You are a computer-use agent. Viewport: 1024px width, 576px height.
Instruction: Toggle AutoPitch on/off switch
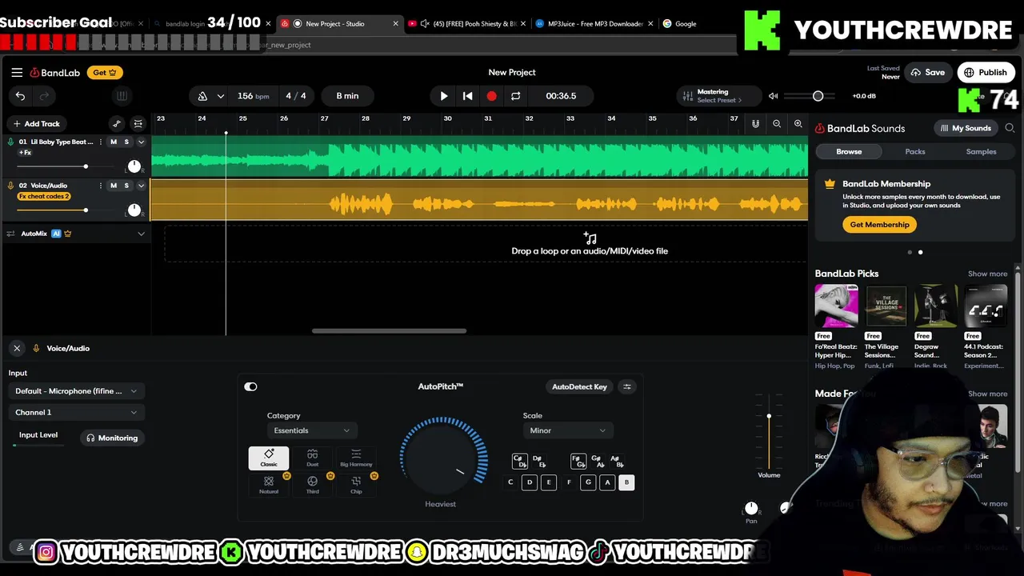pyautogui.click(x=250, y=386)
